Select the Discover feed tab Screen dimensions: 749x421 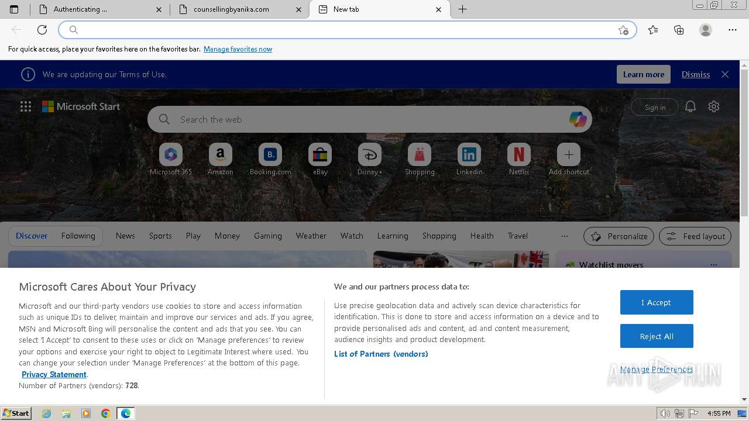(x=32, y=236)
